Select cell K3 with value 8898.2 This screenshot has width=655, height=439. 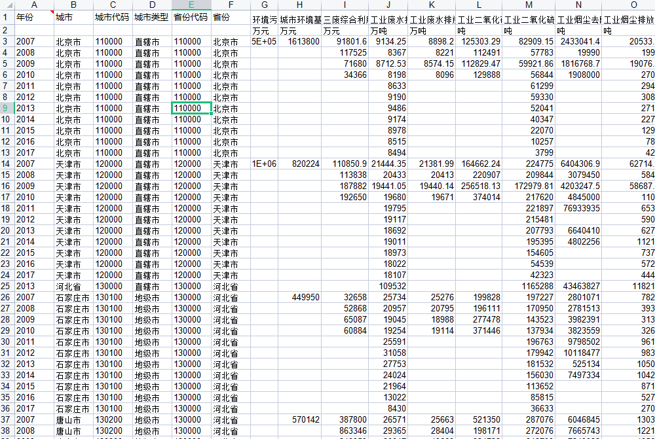point(432,41)
